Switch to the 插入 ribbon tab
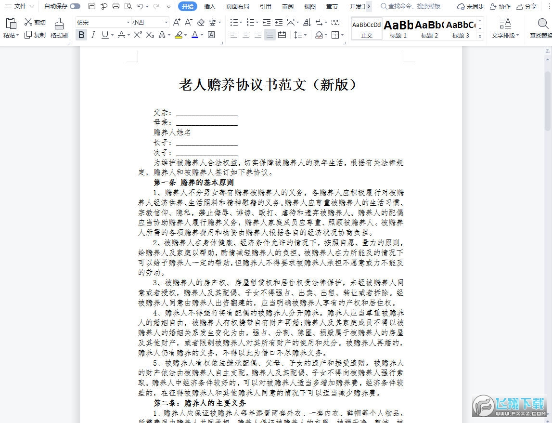The width and height of the screenshot is (552, 423). coord(209,6)
